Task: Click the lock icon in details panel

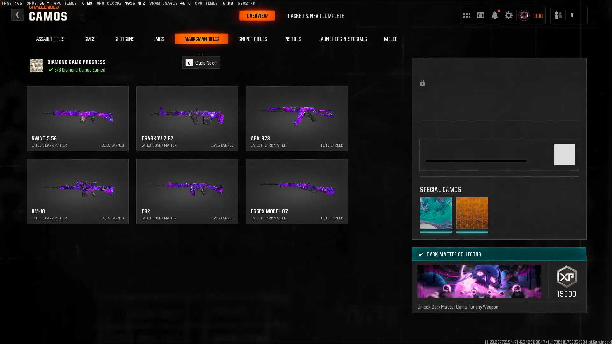Action: click(x=422, y=83)
